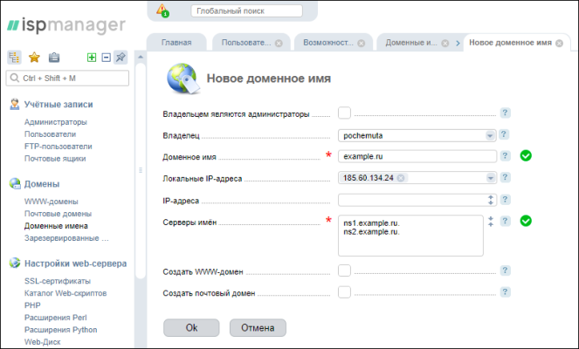
Task: Collapse all menu sections with minus icon
Action: pyautogui.click(x=106, y=58)
